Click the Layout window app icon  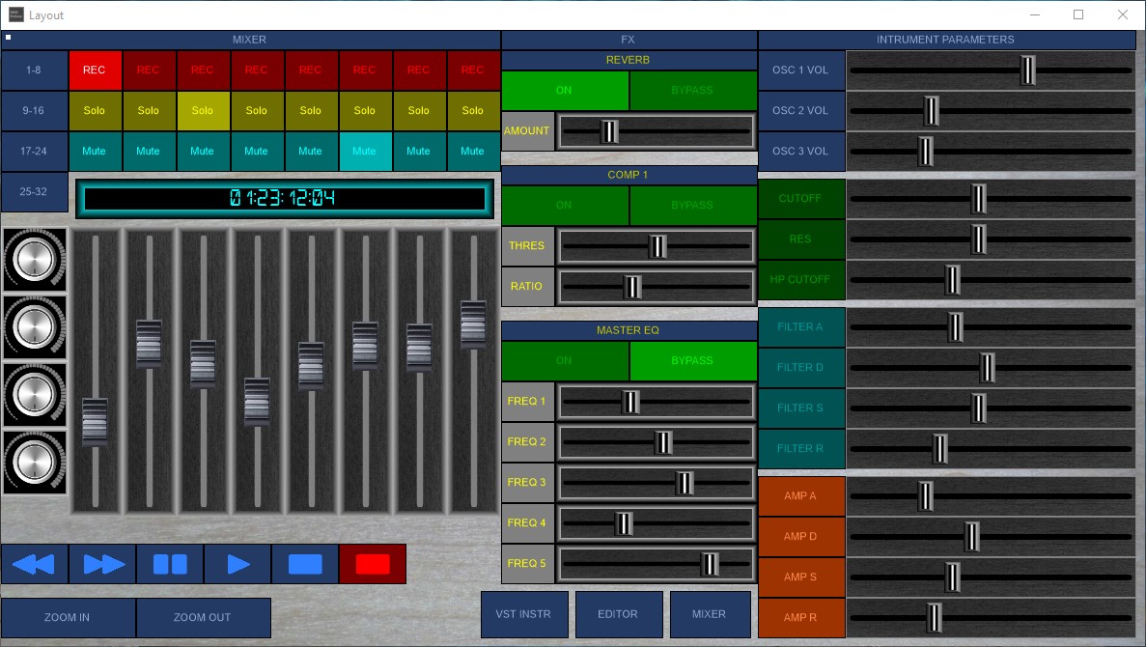16,14
